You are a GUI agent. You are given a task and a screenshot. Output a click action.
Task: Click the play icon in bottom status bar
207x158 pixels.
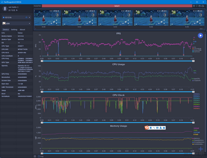point(35,156)
